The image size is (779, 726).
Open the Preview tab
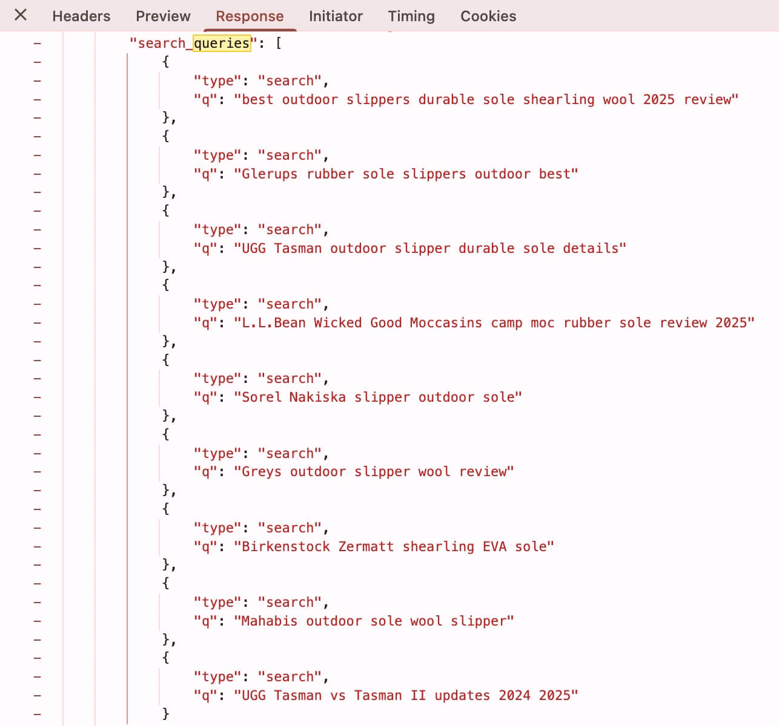163,16
